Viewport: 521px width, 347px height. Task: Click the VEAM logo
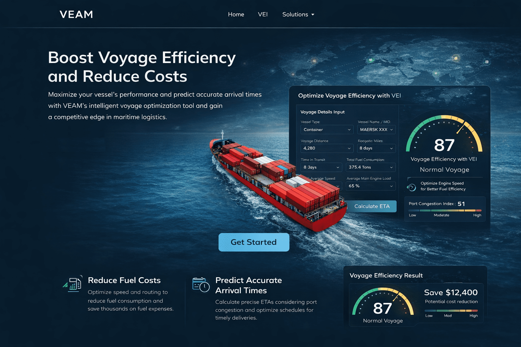point(76,15)
